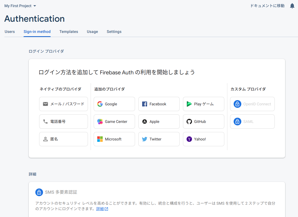Click the SMS 多要素認証 heading

[x=61, y=192]
